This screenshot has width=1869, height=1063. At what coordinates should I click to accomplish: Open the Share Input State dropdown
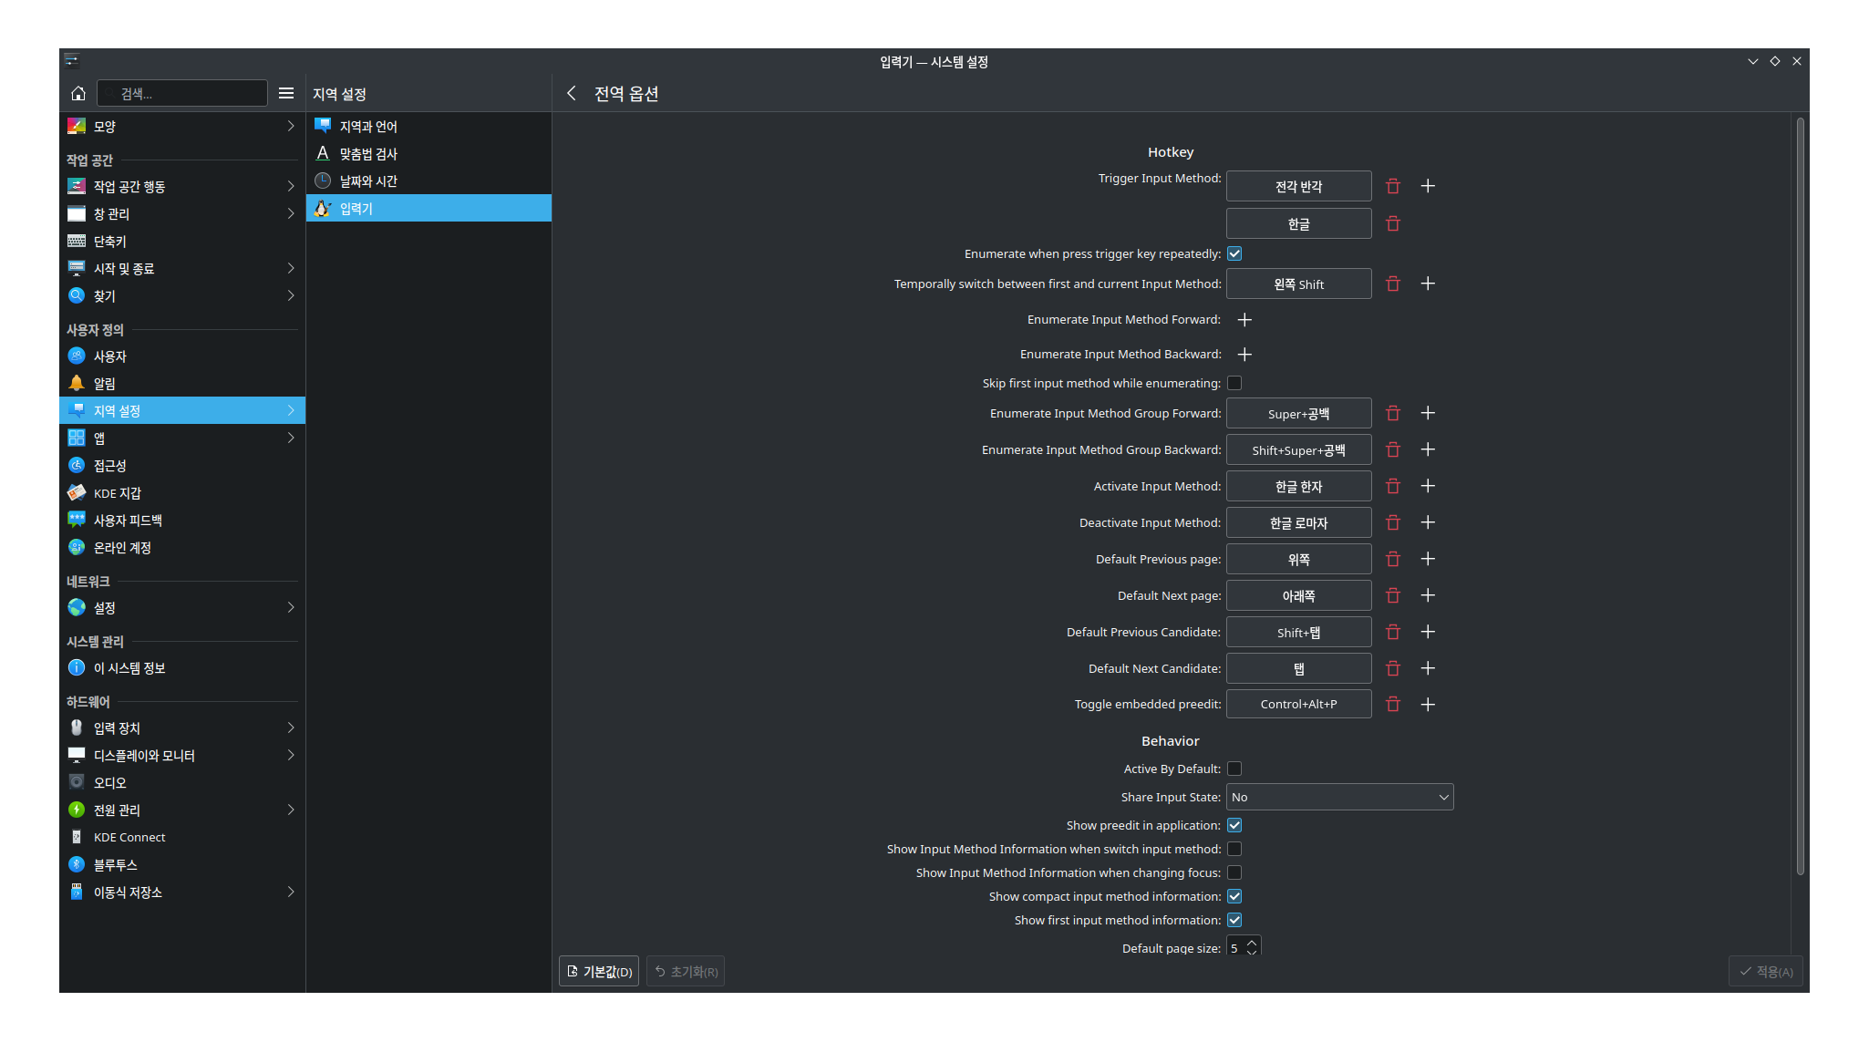(x=1339, y=797)
